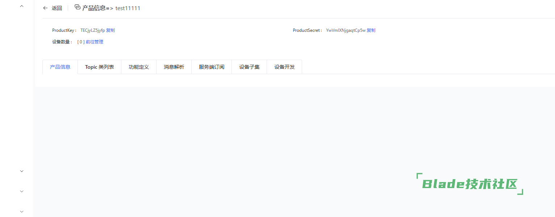Copy the ProductSecret using its 复制 link
This screenshot has width=555, height=217.
click(371, 30)
